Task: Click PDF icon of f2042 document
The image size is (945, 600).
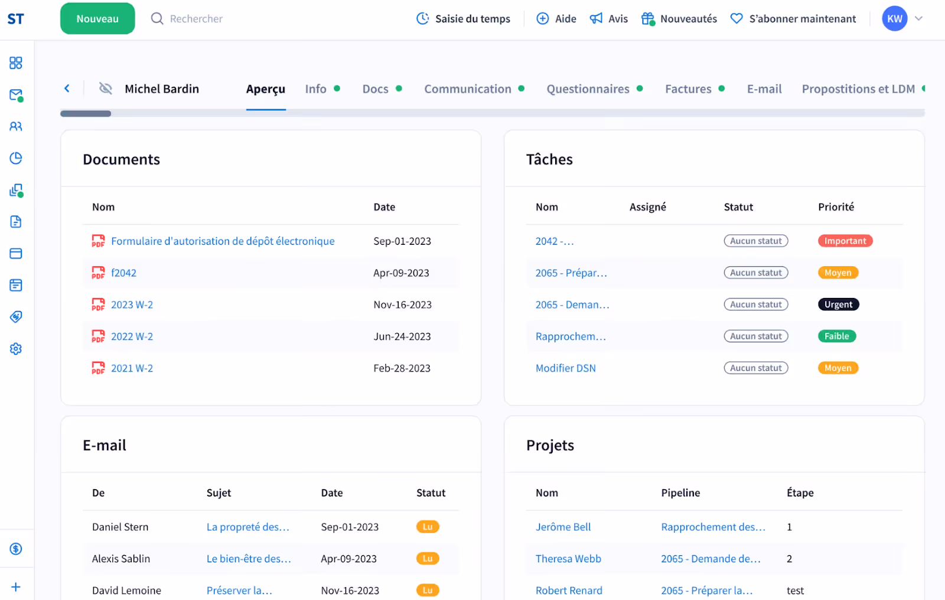Action: tap(98, 273)
